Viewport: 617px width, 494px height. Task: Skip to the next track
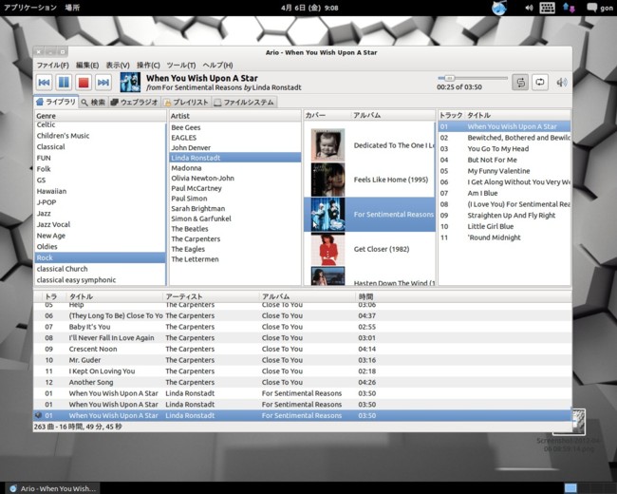(x=103, y=83)
